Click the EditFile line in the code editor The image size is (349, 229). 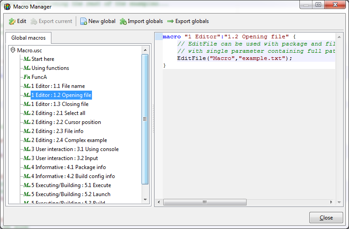(234, 58)
